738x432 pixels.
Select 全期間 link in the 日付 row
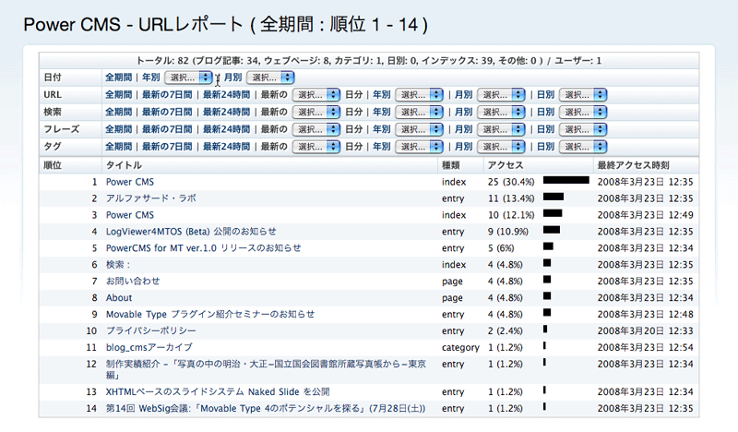118,78
